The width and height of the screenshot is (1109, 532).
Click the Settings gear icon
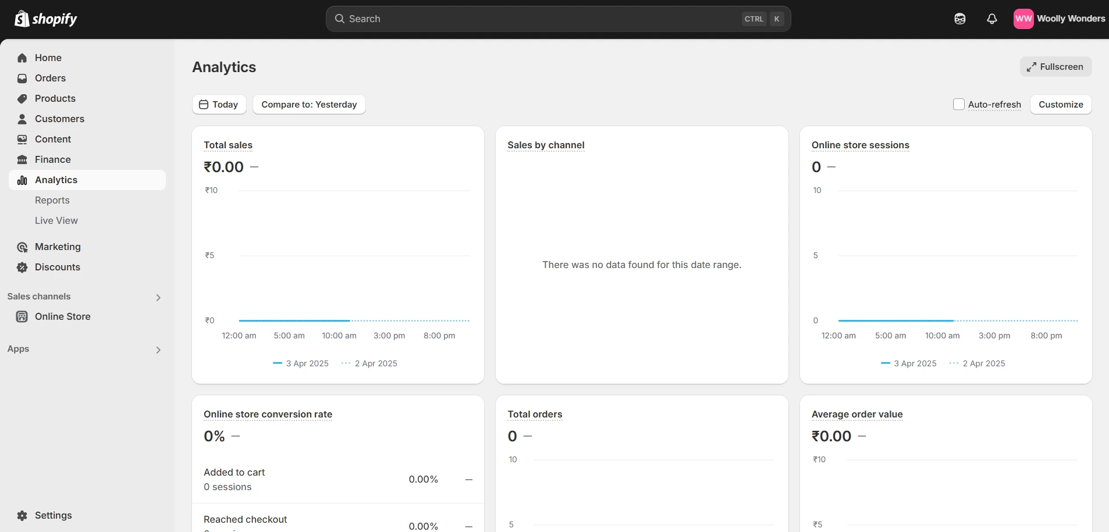pyautogui.click(x=22, y=516)
